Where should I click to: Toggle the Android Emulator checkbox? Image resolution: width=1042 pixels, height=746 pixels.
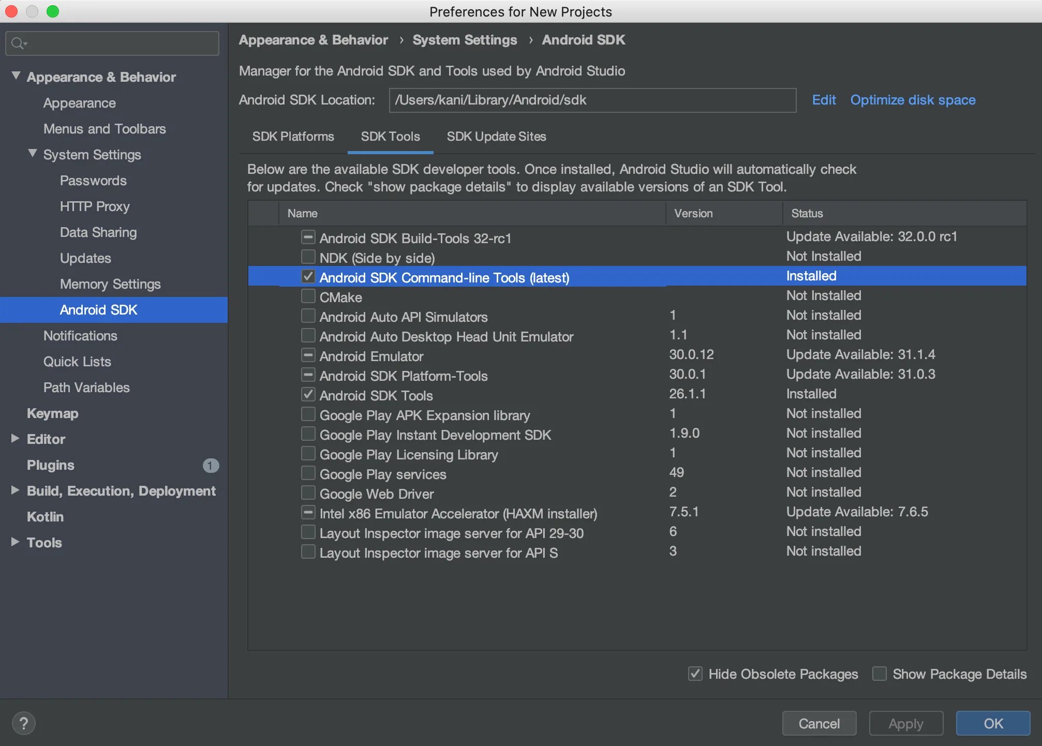click(x=308, y=355)
